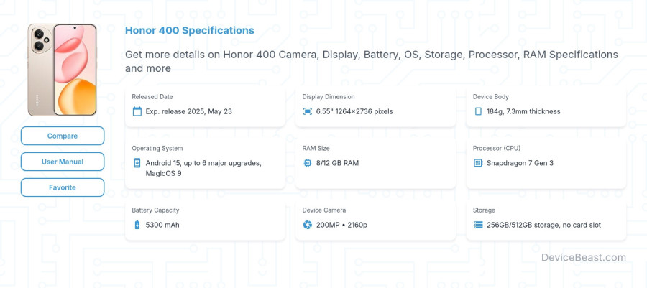Click the 'Device Camera' label
Image resolution: width=647 pixels, height=288 pixels.
click(x=324, y=210)
